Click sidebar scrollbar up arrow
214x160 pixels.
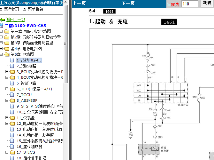click(65, 2)
